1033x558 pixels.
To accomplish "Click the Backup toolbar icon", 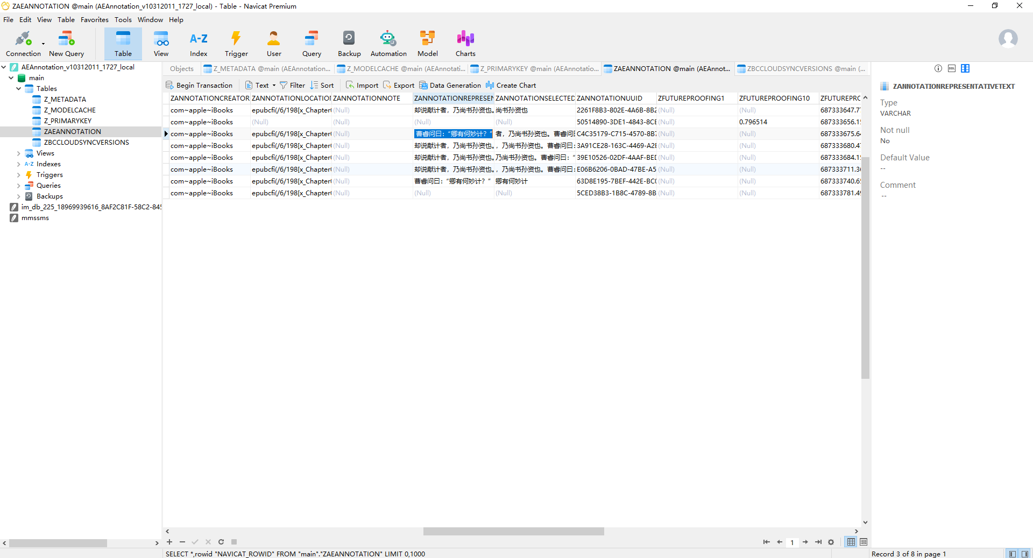I will [349, 44].
